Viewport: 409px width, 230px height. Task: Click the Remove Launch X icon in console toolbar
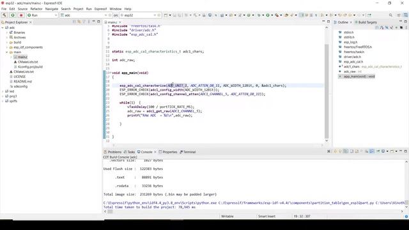click(328, 151)
